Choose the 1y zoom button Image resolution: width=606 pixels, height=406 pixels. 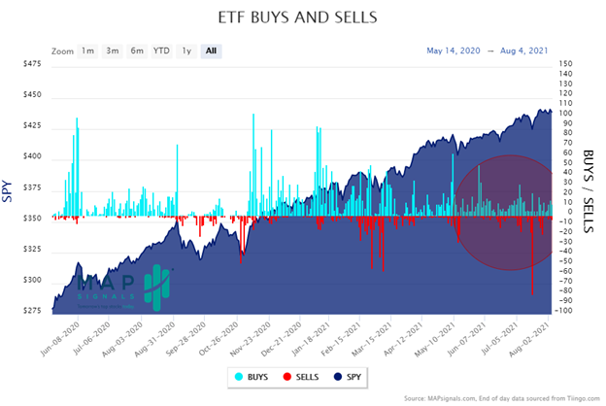click(x=186, y=51)
